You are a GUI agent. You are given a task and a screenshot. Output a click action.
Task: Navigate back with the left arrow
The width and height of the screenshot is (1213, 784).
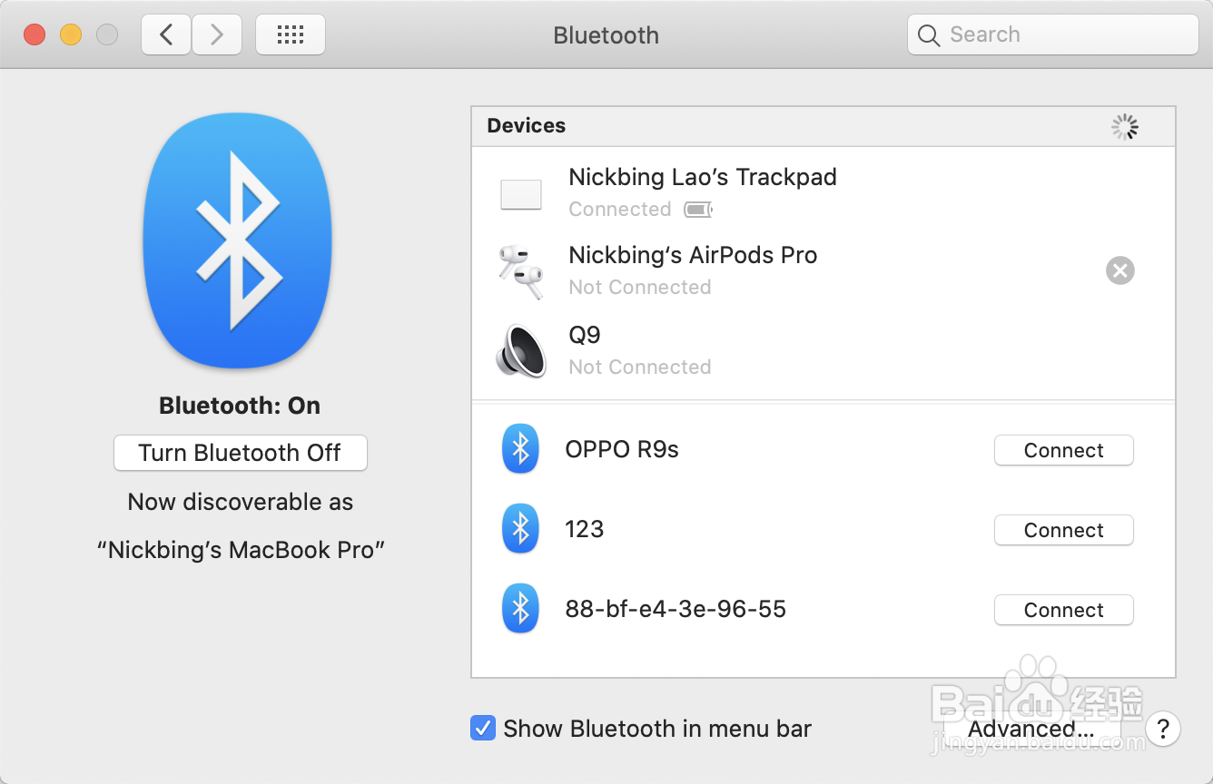click(165, 34)
